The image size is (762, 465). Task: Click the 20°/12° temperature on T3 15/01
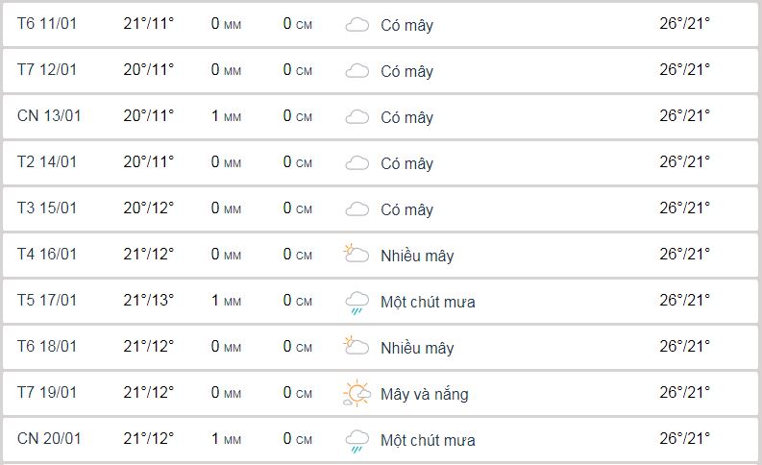tap(149, 208)
